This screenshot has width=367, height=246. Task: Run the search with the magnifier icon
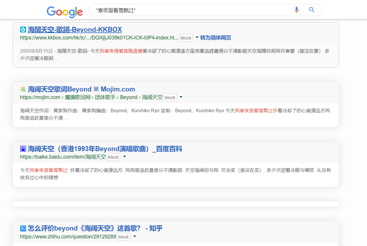pyautogui.click(x=312, y=10)
